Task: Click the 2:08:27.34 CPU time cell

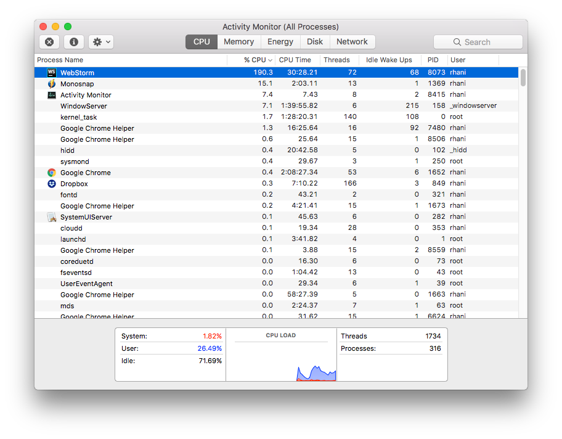Action: 299,172
